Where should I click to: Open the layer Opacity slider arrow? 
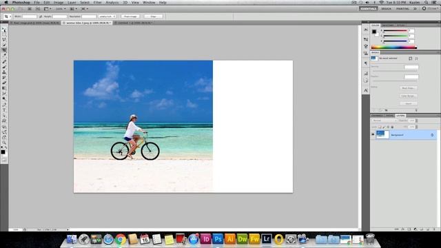point(416,121)
